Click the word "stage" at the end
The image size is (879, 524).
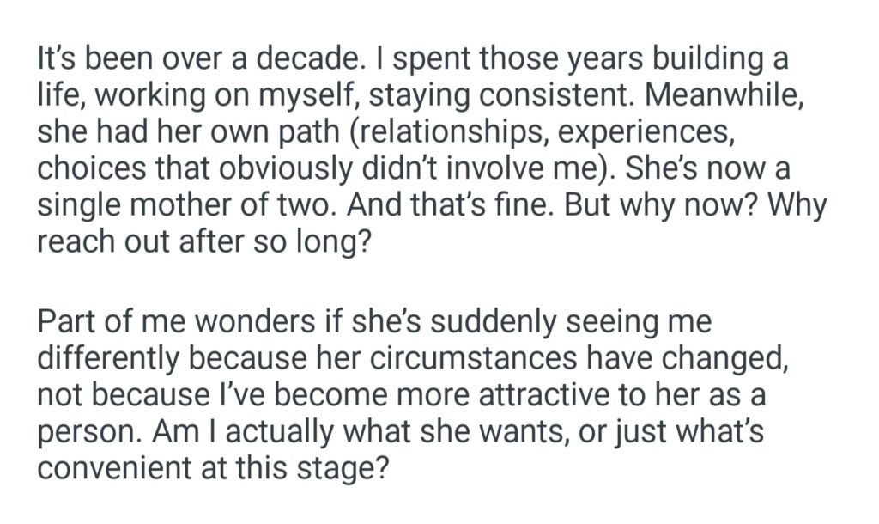click(x=352, y=467)
